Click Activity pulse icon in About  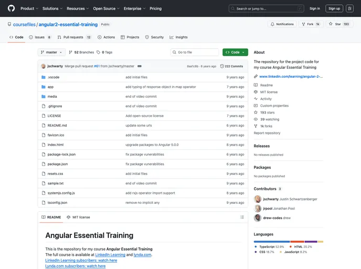(256, 99)
